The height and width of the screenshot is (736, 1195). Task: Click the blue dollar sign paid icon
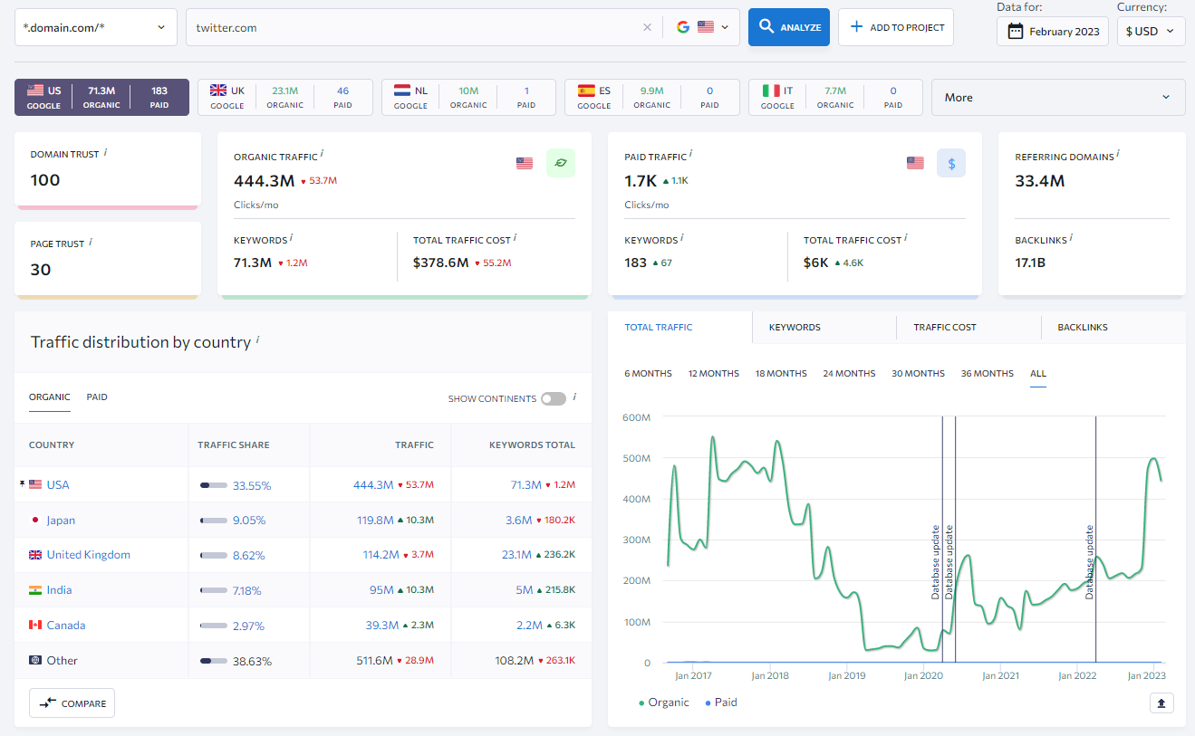click(x=950, y=163)
